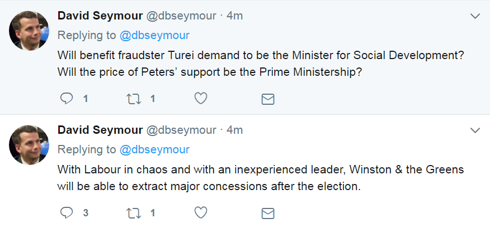Click David Seymour's profile photo on the second tweet
This screenshot has width=490, height=228.
[29, 144]
